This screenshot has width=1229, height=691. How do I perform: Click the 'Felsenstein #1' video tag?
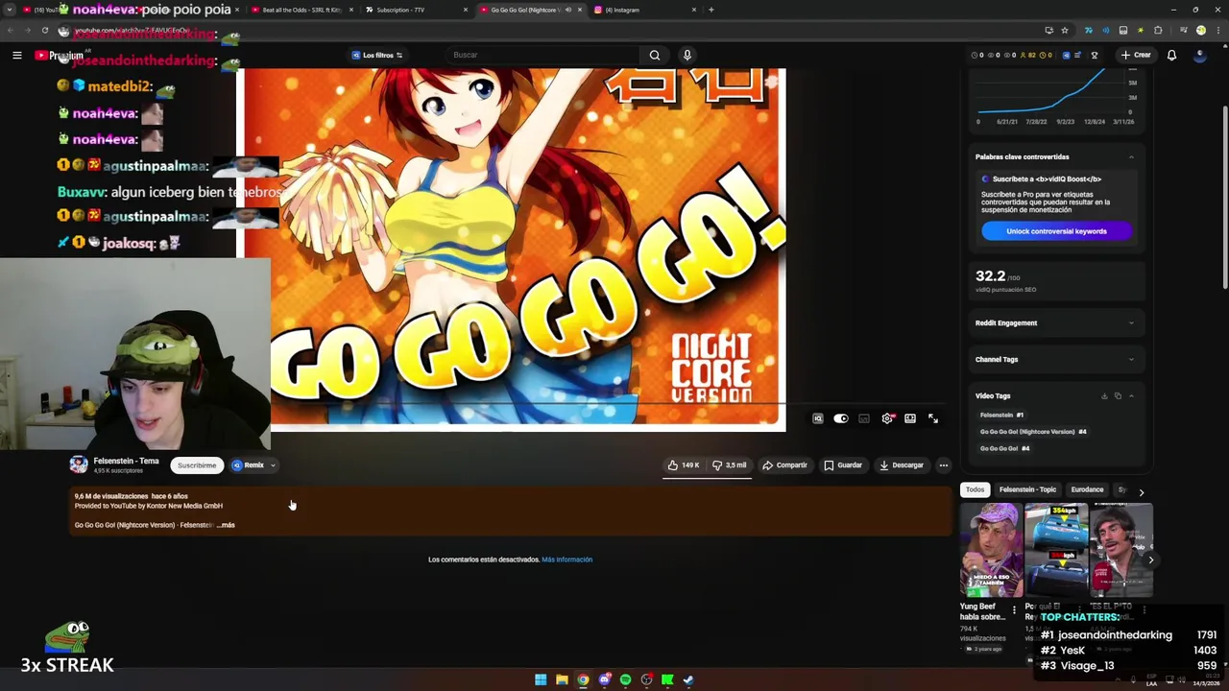[1001, 415]
